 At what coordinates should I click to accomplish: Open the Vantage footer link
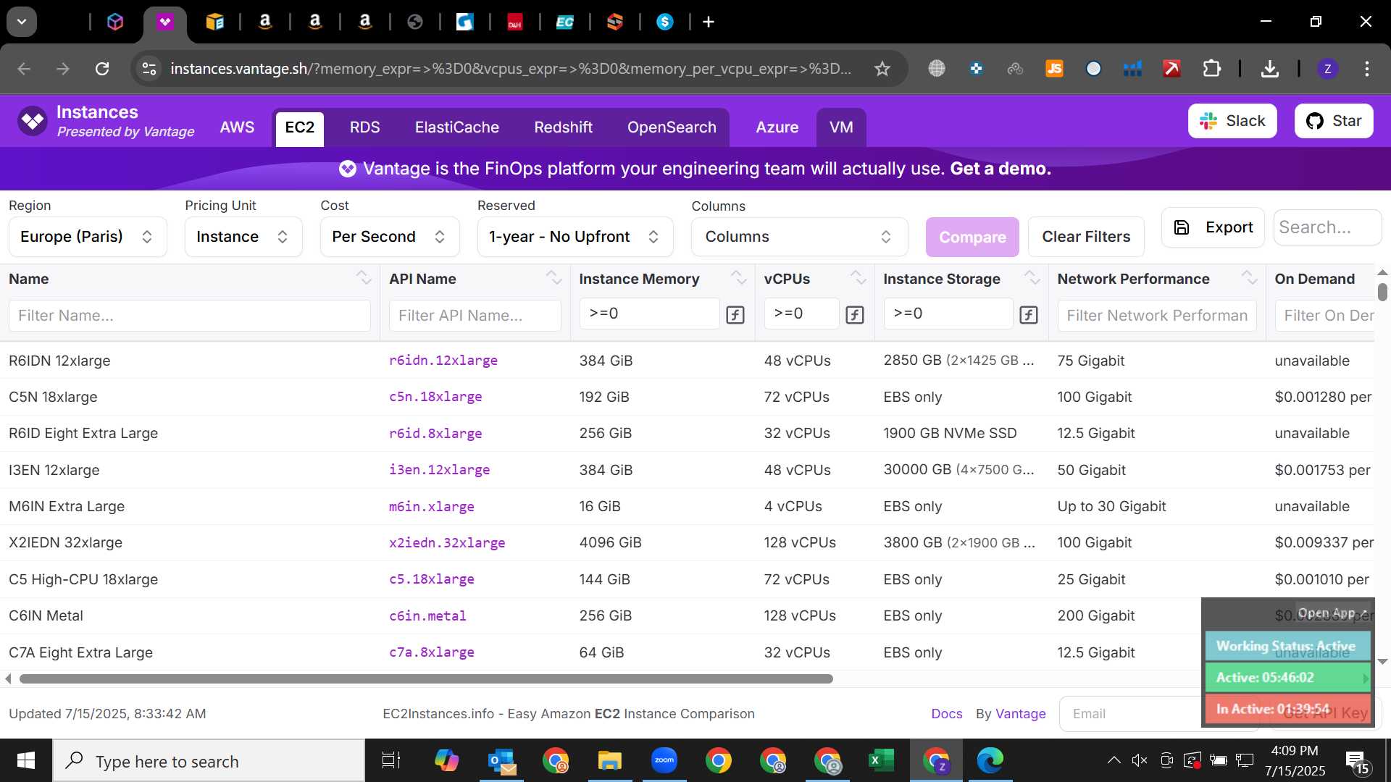click(1021, 714)
